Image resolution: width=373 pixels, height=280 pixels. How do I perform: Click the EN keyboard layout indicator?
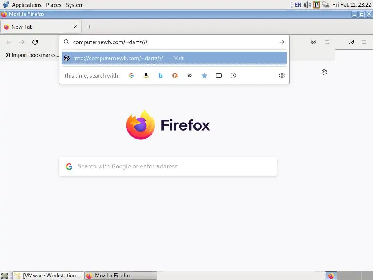(x=298, y=5)
